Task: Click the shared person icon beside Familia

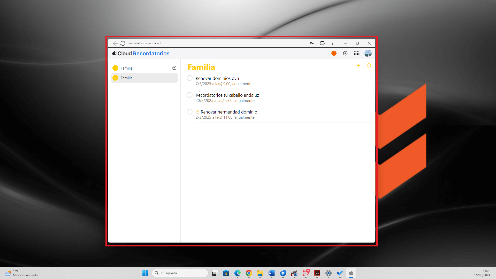Action: coord(174,68)
